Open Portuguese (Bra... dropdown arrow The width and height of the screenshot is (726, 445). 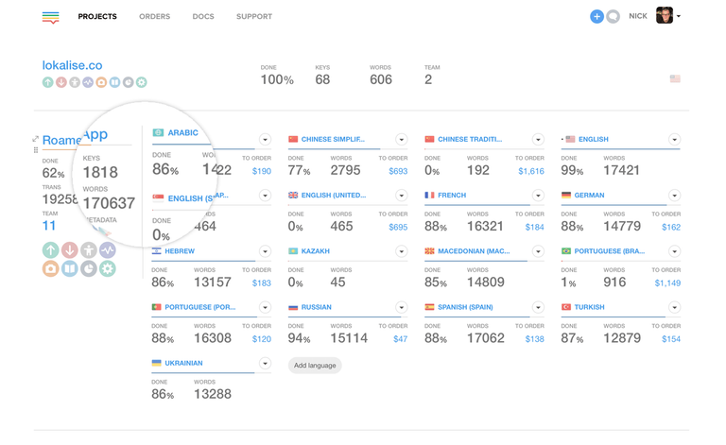click(675, 251)
